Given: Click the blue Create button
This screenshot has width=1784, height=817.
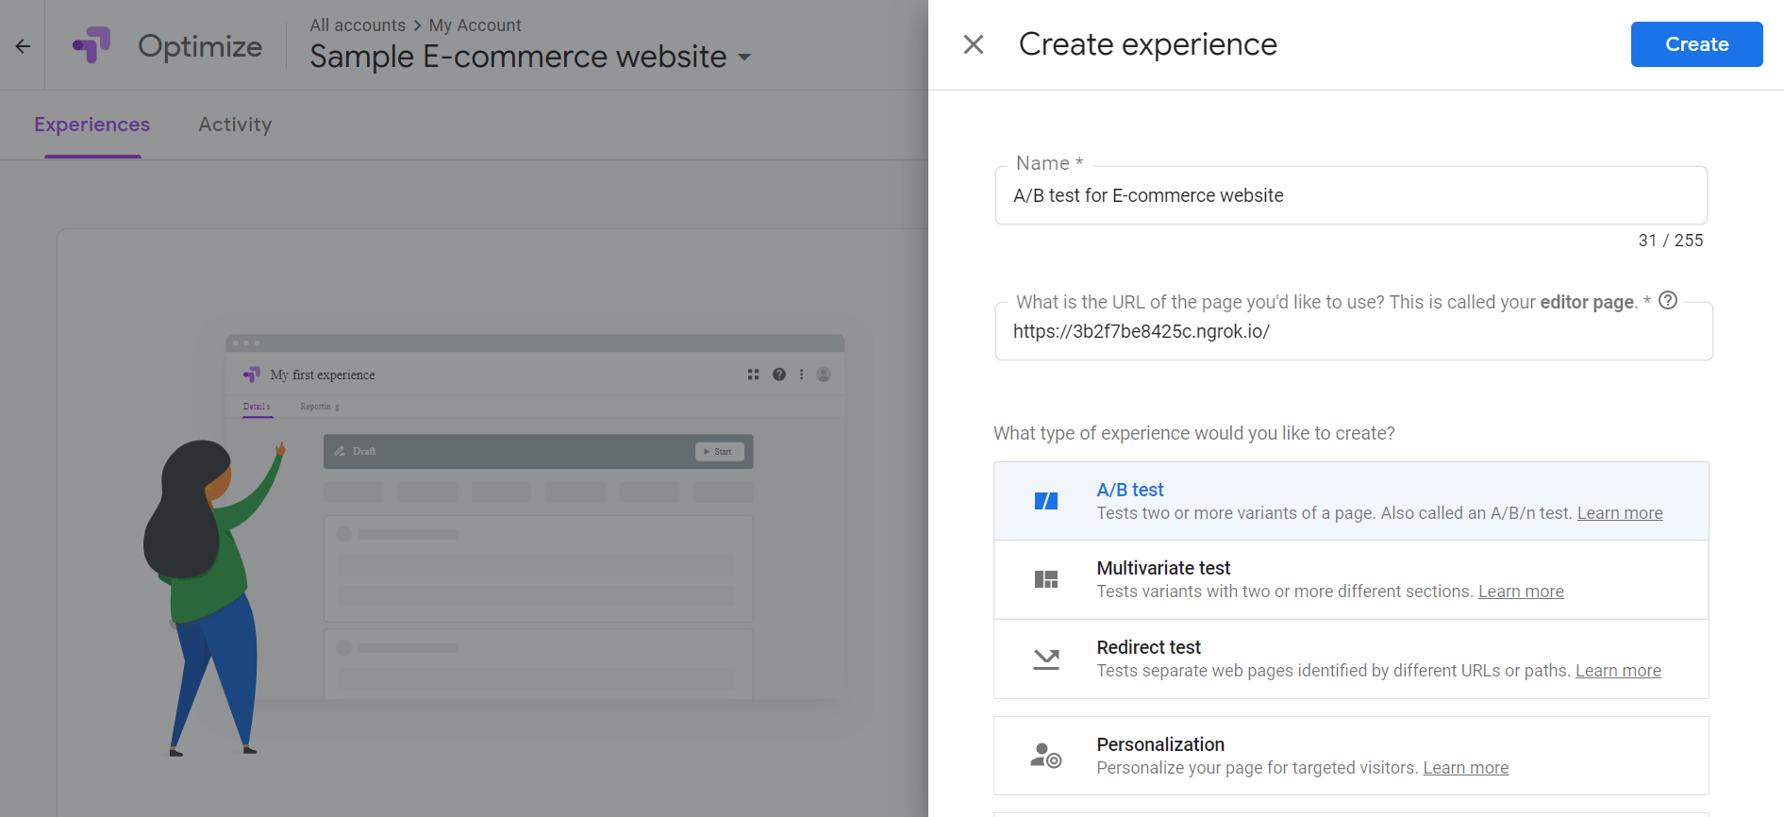Looking at the screenshot, I should 1696,44.
